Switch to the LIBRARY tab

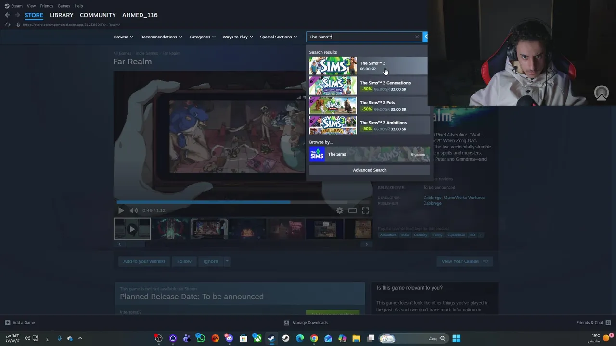tap(62, 15)
